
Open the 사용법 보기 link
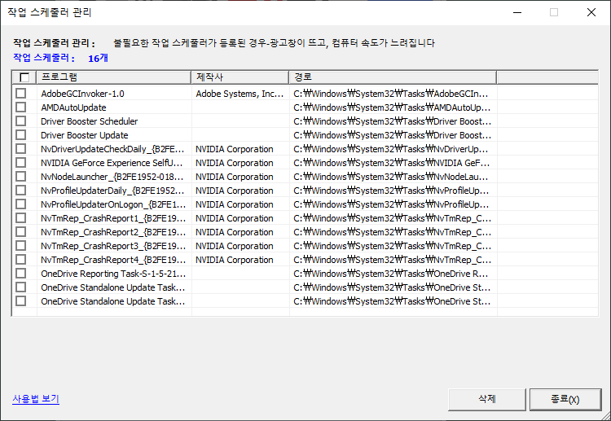tap(36, 399)
